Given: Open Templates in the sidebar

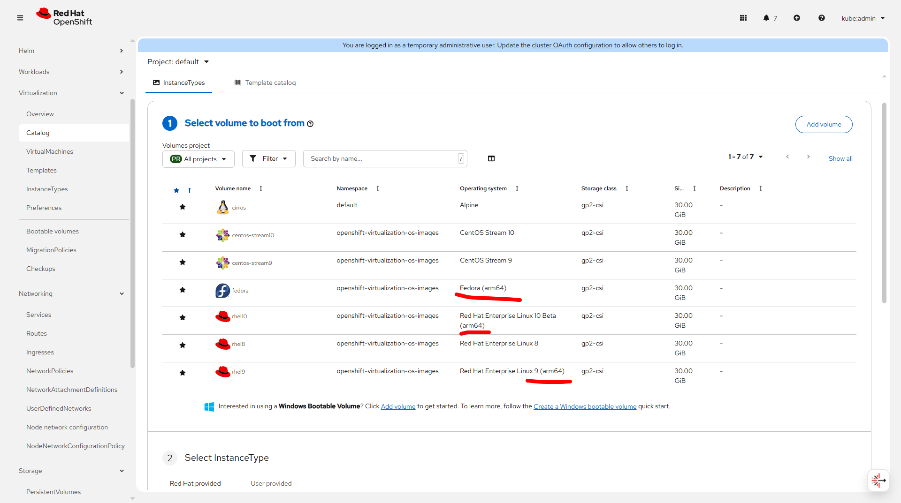Looking at the screenshot, I should (x=41, y=170).
